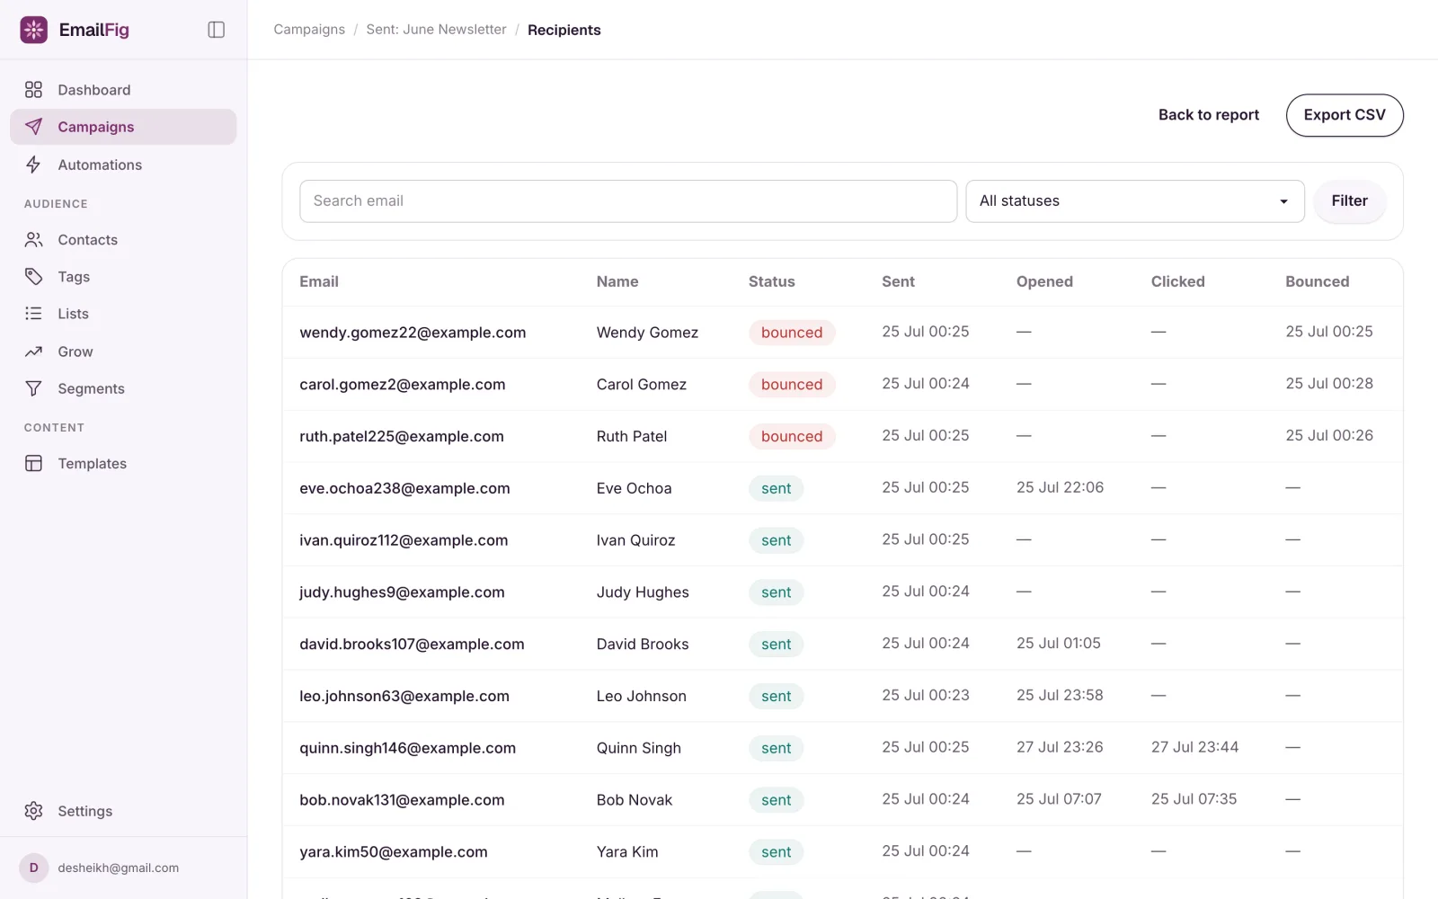Click the Bounced column header
1438x899 pixels.
click(1317, 281)
